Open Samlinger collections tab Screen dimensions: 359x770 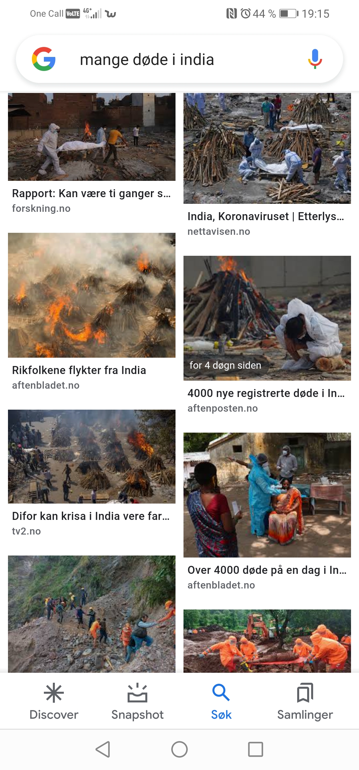pyautogui.click(x=305, y=701)
